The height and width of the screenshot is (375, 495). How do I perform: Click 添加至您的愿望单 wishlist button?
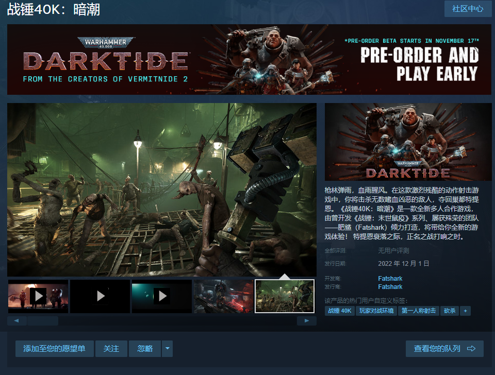pyautogui.click(x=54, y=349)
